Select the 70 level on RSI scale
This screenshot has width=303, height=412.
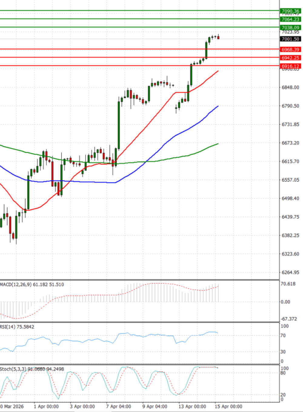(x=283, y=336)
